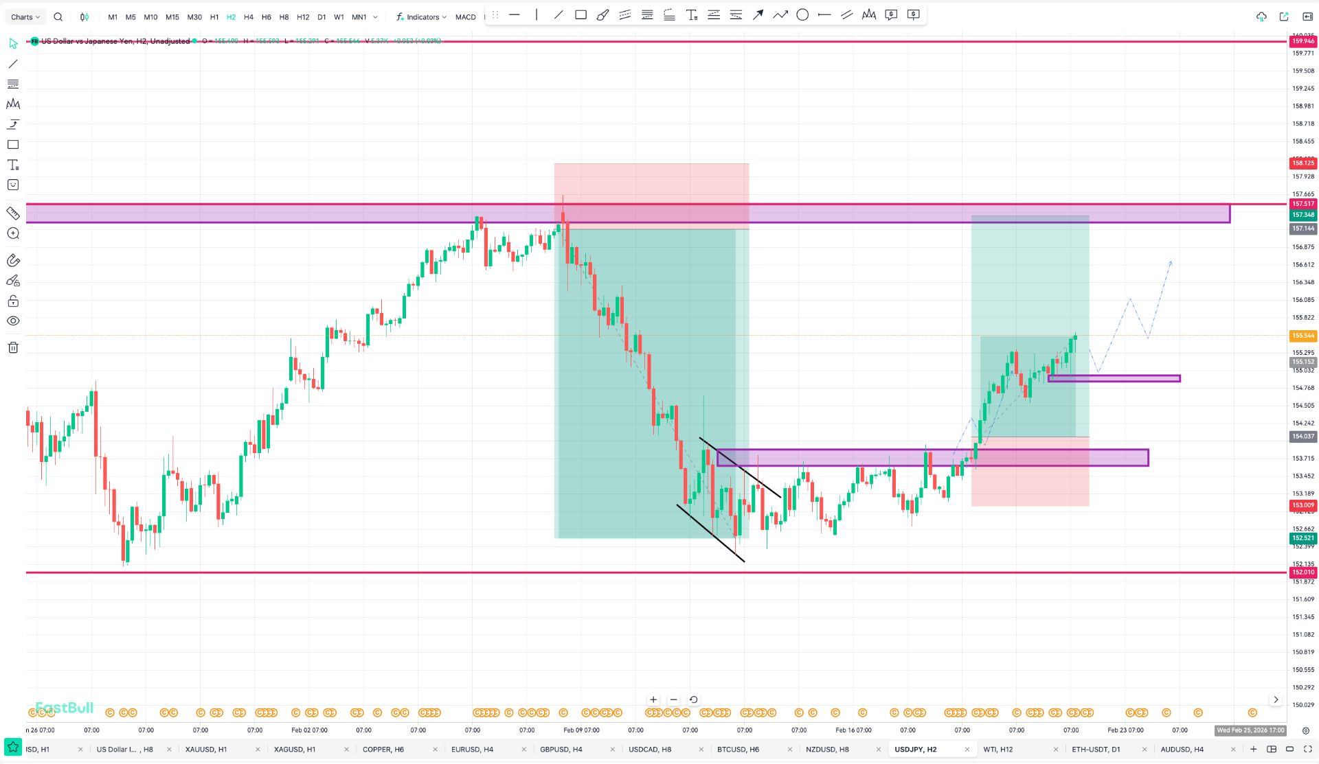Select the ruler measure tool in sidebar
The width and height of the screenshot is (1319, 764).
[x=13, y=213]
